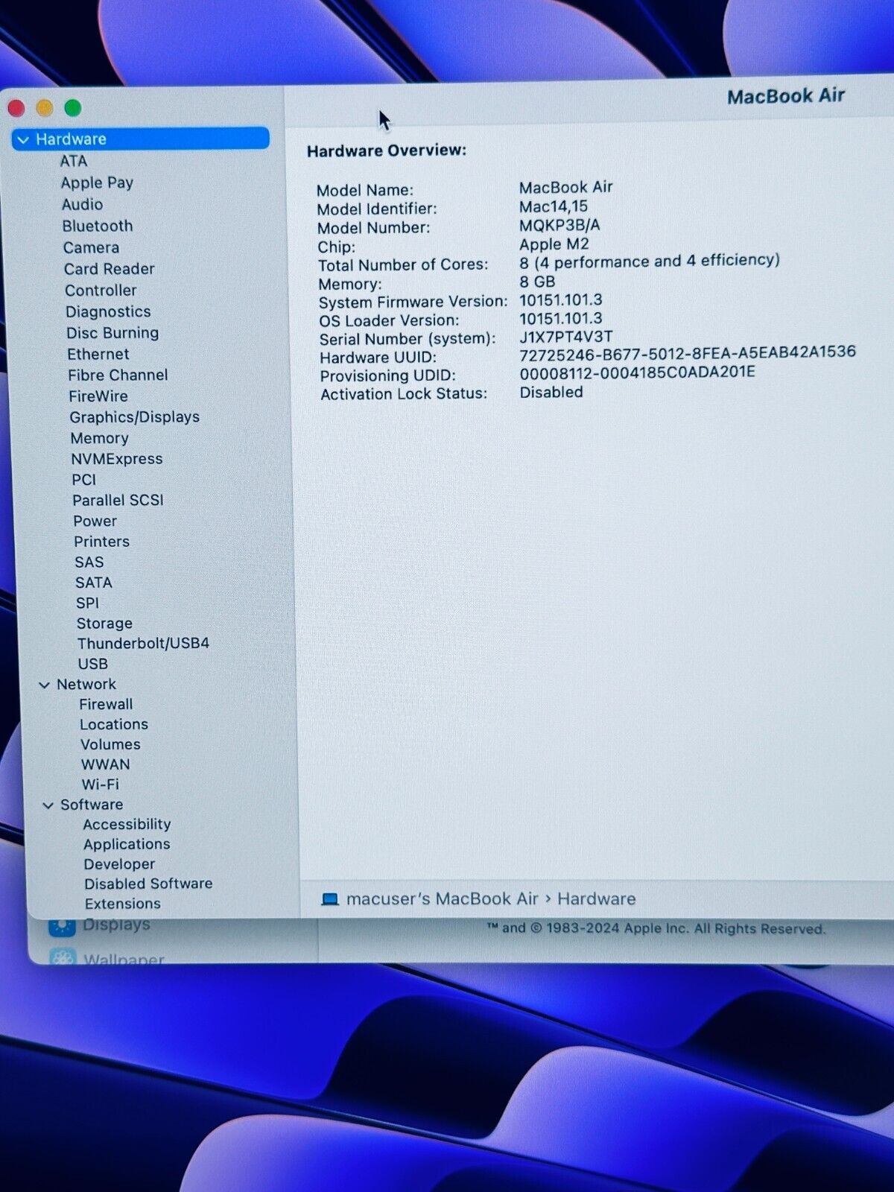Viewport: 894px width, 1192px height.
Task: Click macuser's MacBook Air in path bar
Action: [x=442, y=899]
